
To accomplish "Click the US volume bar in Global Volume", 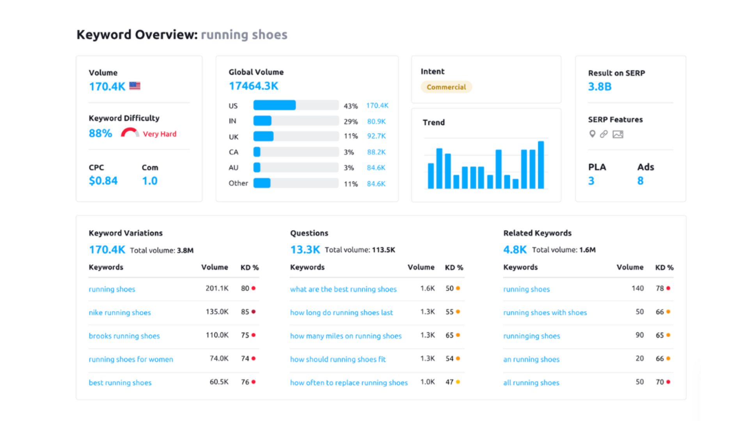I will tap(274, 105).
